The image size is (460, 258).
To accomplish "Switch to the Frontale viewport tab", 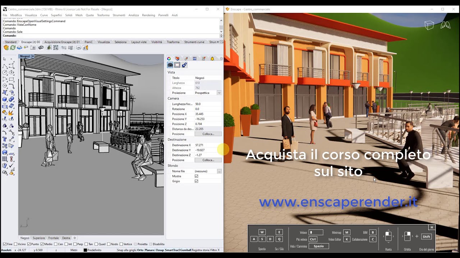I will coord(54,238).
